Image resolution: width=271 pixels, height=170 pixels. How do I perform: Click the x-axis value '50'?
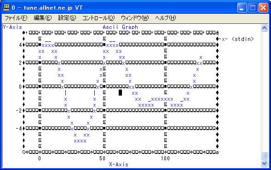coord(103,158)
